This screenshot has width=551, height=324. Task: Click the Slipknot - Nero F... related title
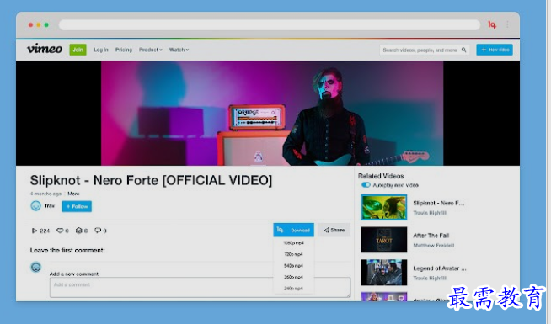pos(439,203)
